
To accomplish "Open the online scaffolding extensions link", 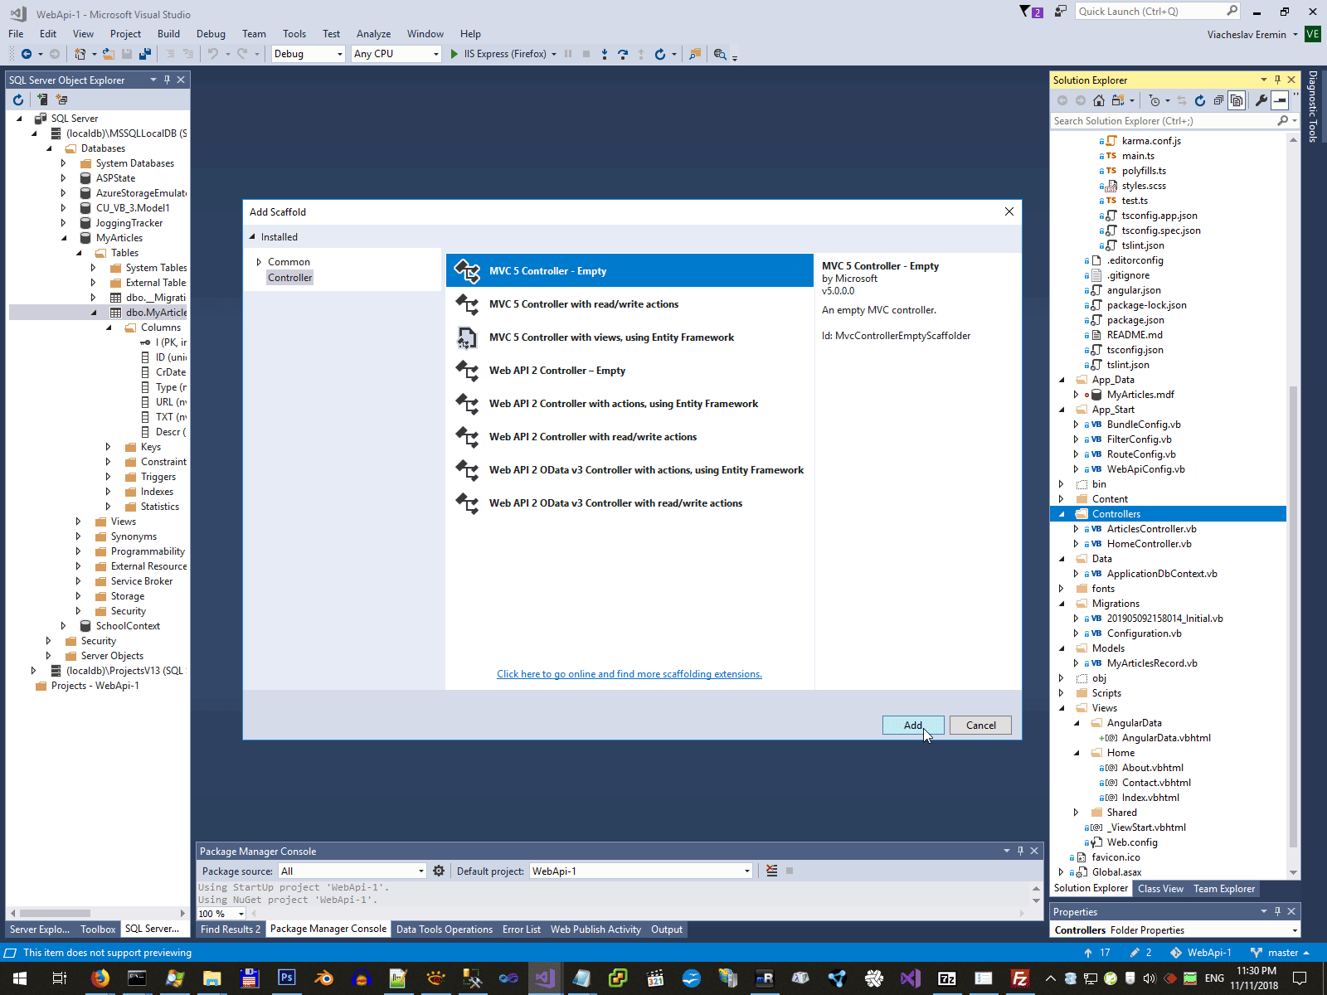I will (x=629, y=674).
